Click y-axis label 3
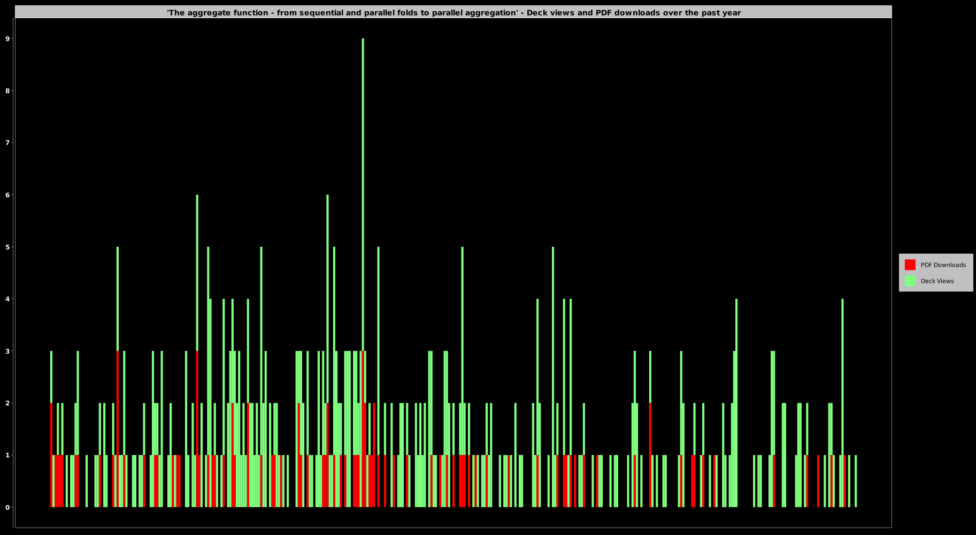This screenshot has height=535, width=976. 7,351
